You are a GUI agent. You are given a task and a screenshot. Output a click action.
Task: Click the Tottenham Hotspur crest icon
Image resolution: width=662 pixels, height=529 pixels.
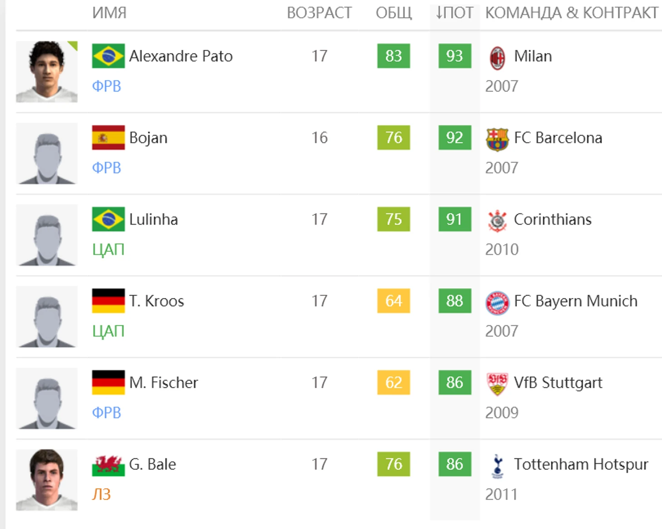pos(497,466)
